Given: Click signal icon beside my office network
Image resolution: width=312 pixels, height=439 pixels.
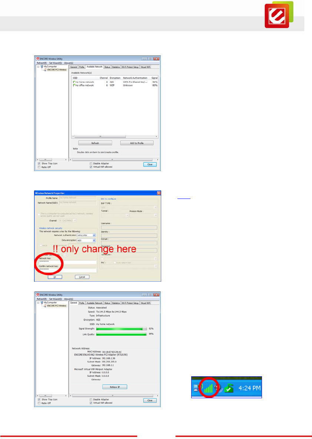Looking at the screenshot, I should [74, 85].
